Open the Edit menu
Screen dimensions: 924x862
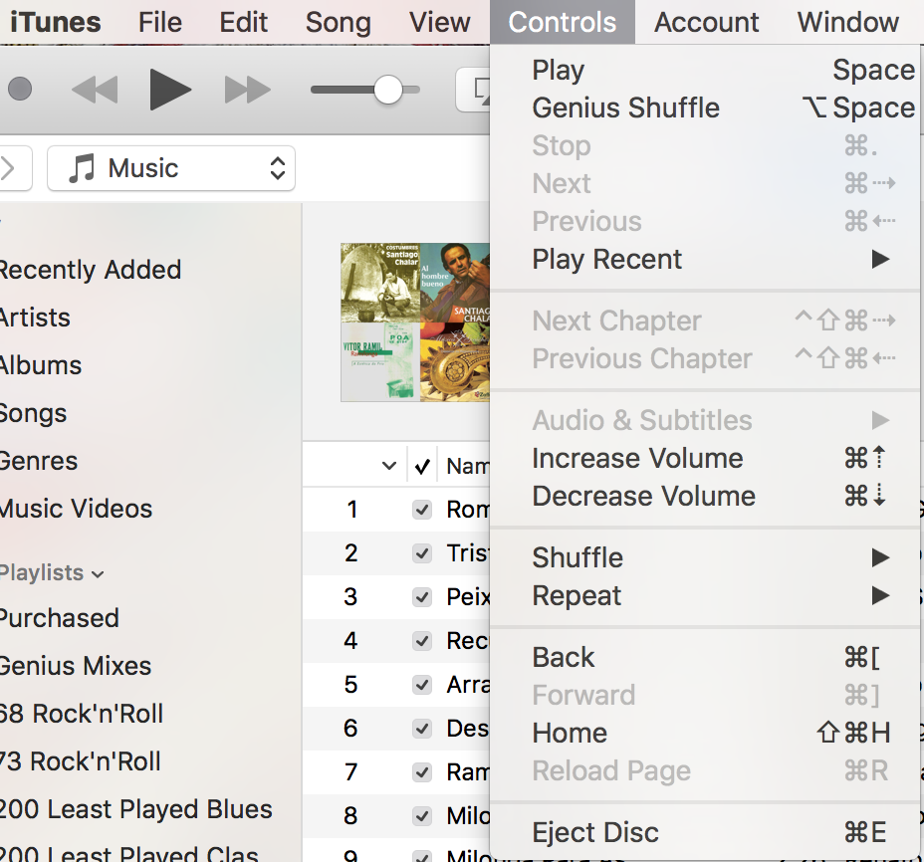click(x=243, y=22)
